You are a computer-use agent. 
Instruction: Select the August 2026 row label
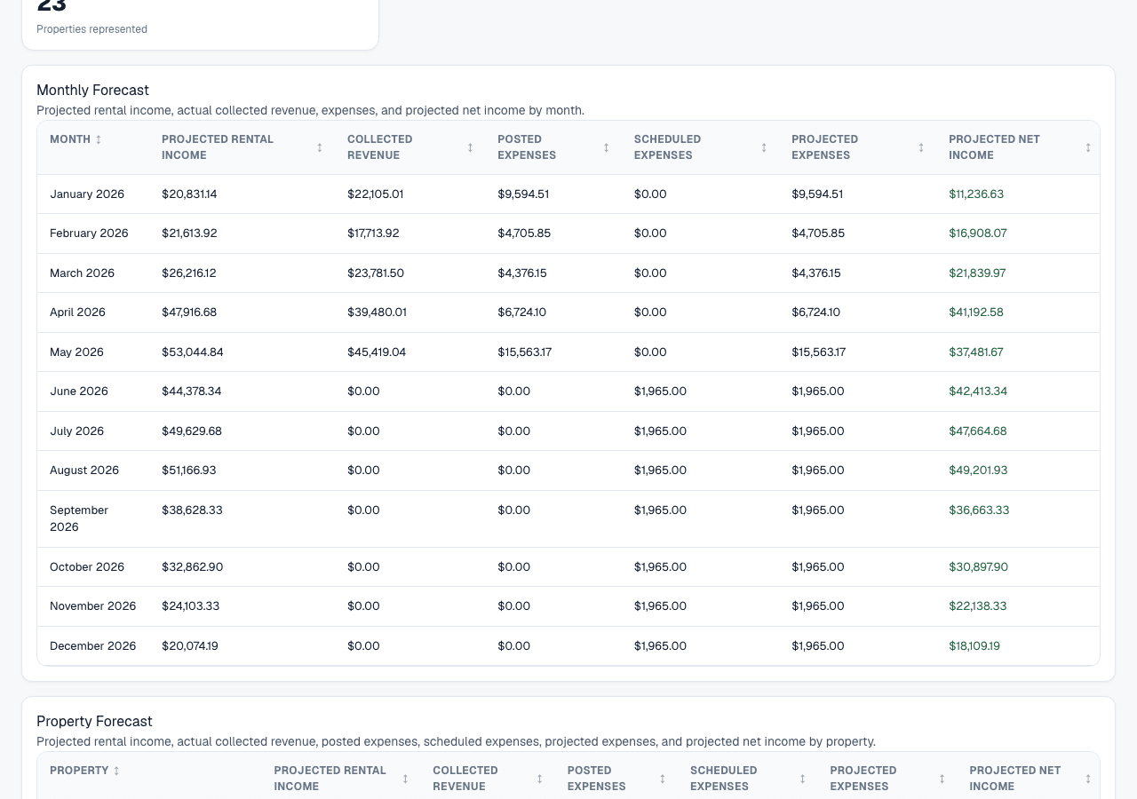(x=84, y=471)
